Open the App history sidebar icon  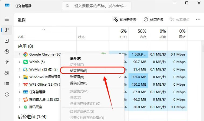click(x=7, y=52)
